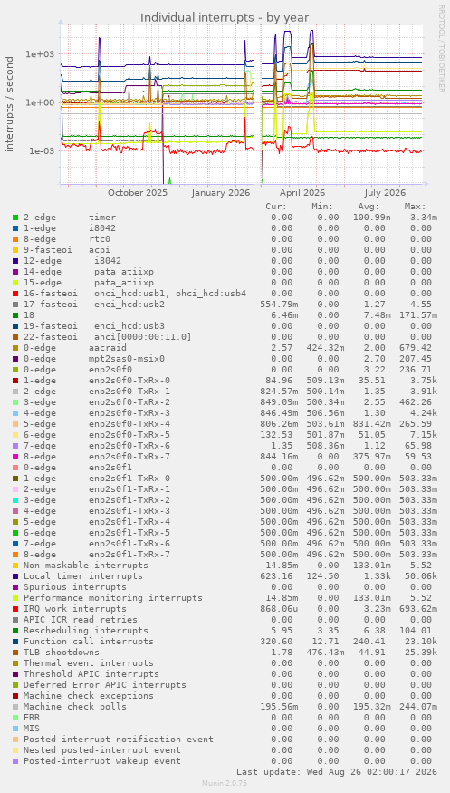Click the mpt2sas0-msix0 legend label
Viewport: 450px width, 793px height.
(127, 359)
